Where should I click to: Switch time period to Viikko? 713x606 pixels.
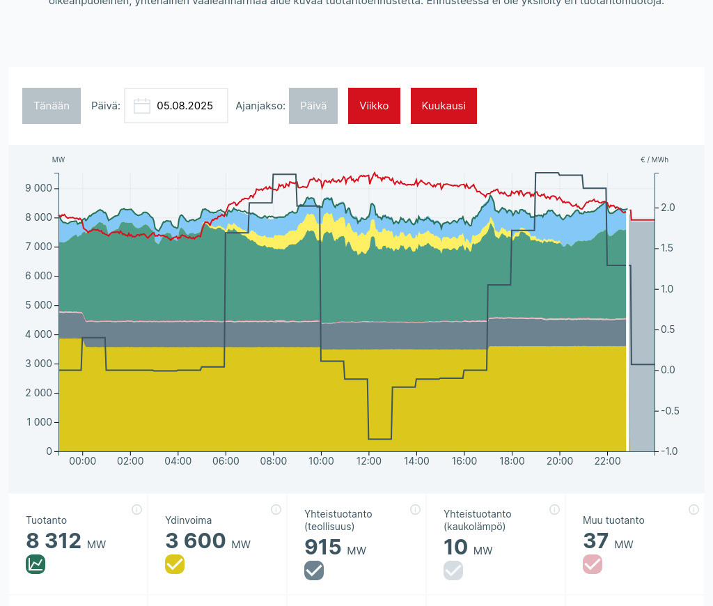coord(374,106)
